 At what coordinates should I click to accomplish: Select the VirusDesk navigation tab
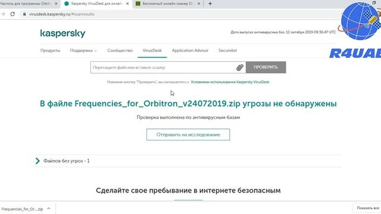(152, 51)
